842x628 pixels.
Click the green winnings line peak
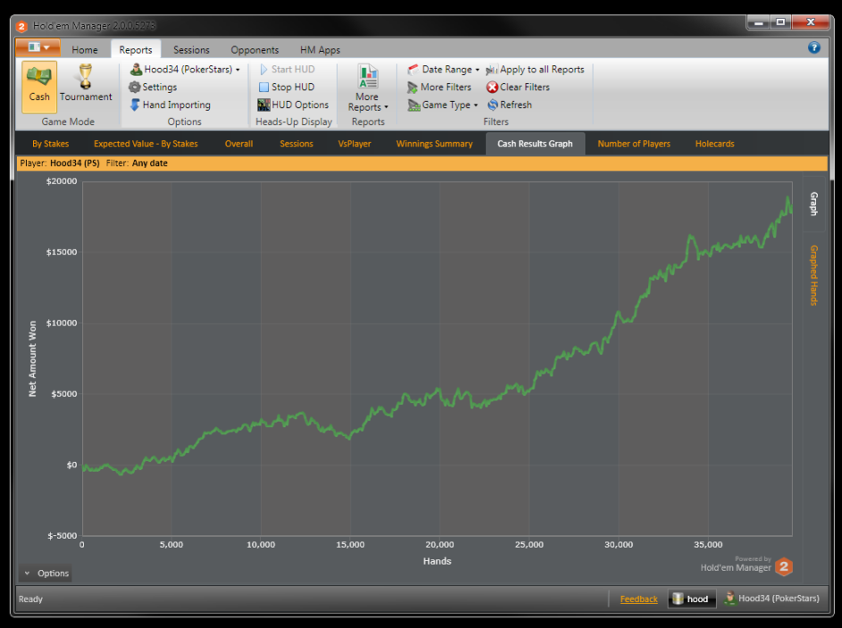[788, 198]
